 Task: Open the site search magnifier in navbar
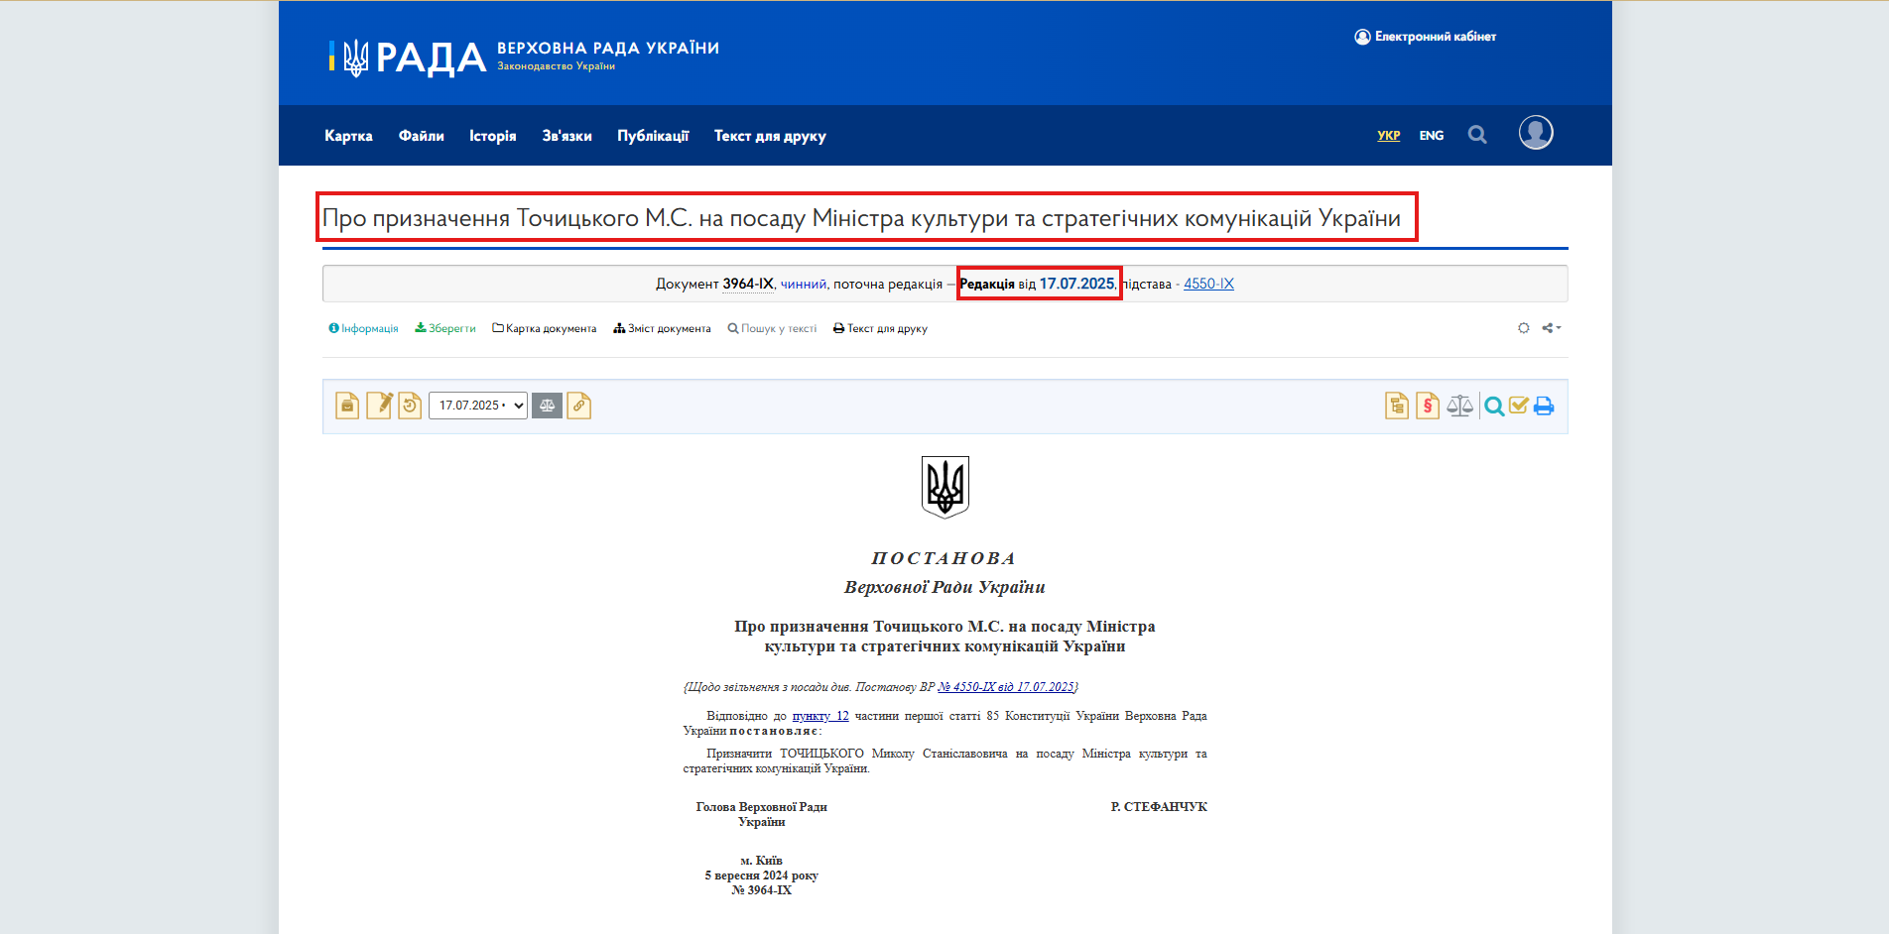1477,135
